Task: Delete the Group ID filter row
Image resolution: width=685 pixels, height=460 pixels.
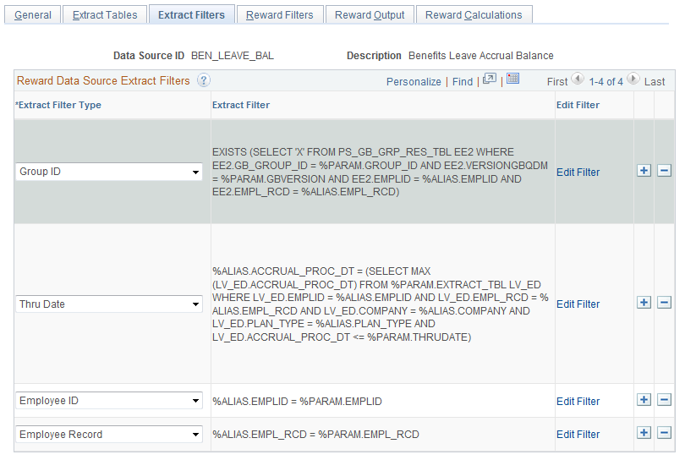Action: point(664,170)
